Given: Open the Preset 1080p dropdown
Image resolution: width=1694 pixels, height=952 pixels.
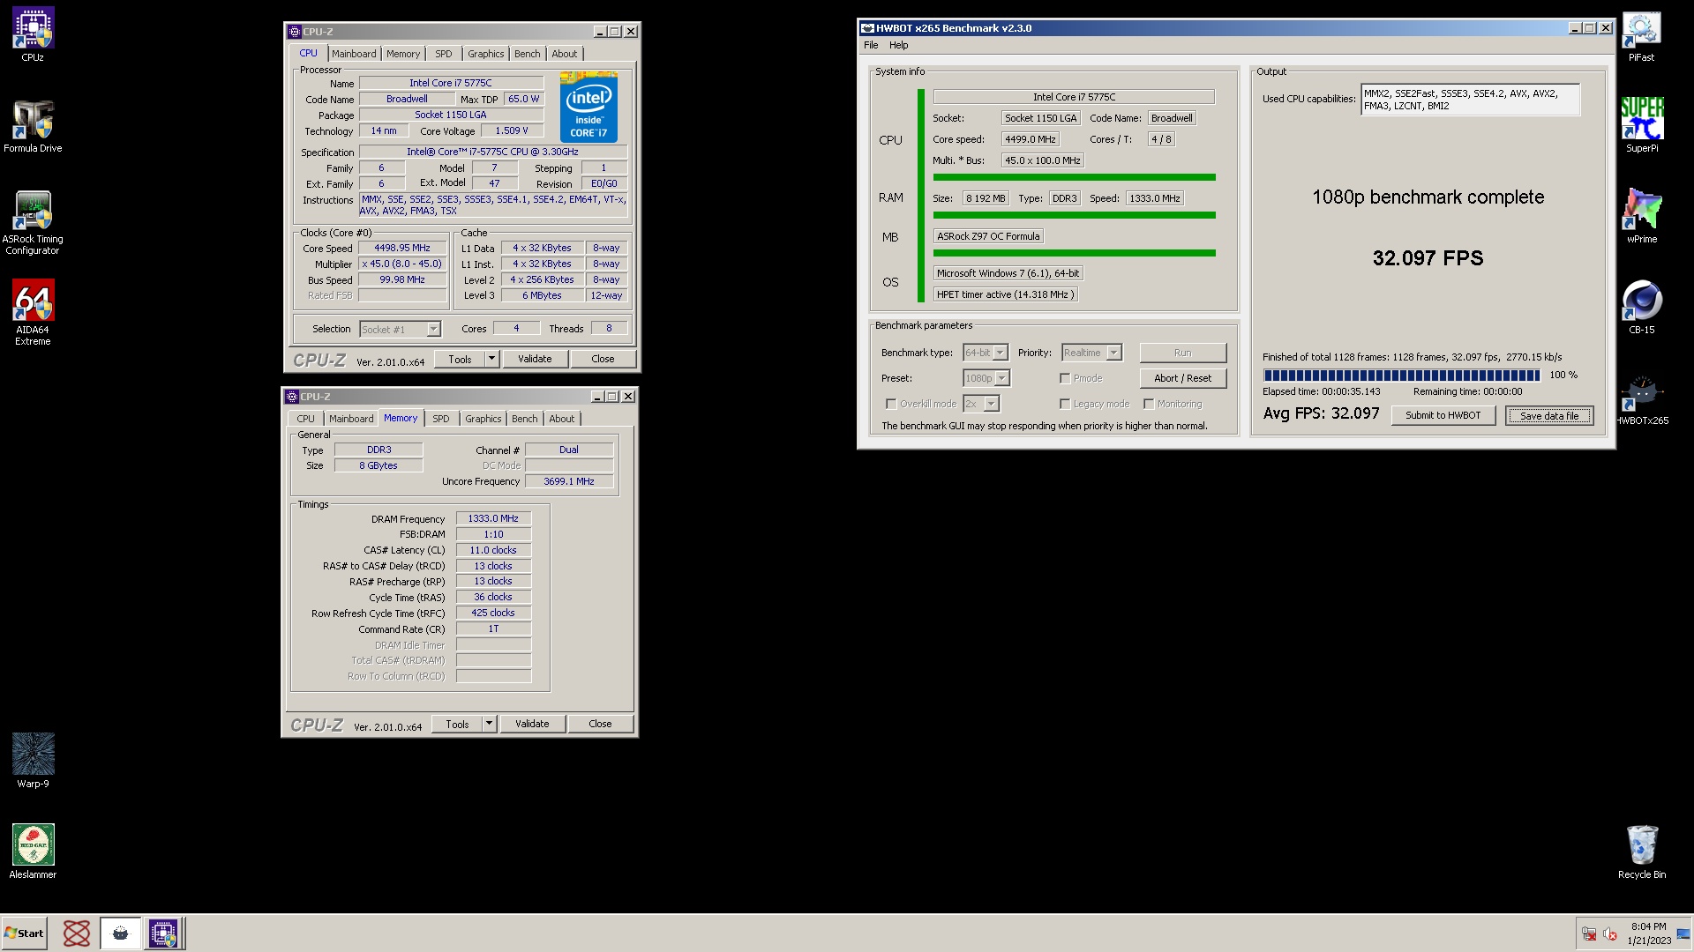Looking at the screenshot, I should 1001,378.
